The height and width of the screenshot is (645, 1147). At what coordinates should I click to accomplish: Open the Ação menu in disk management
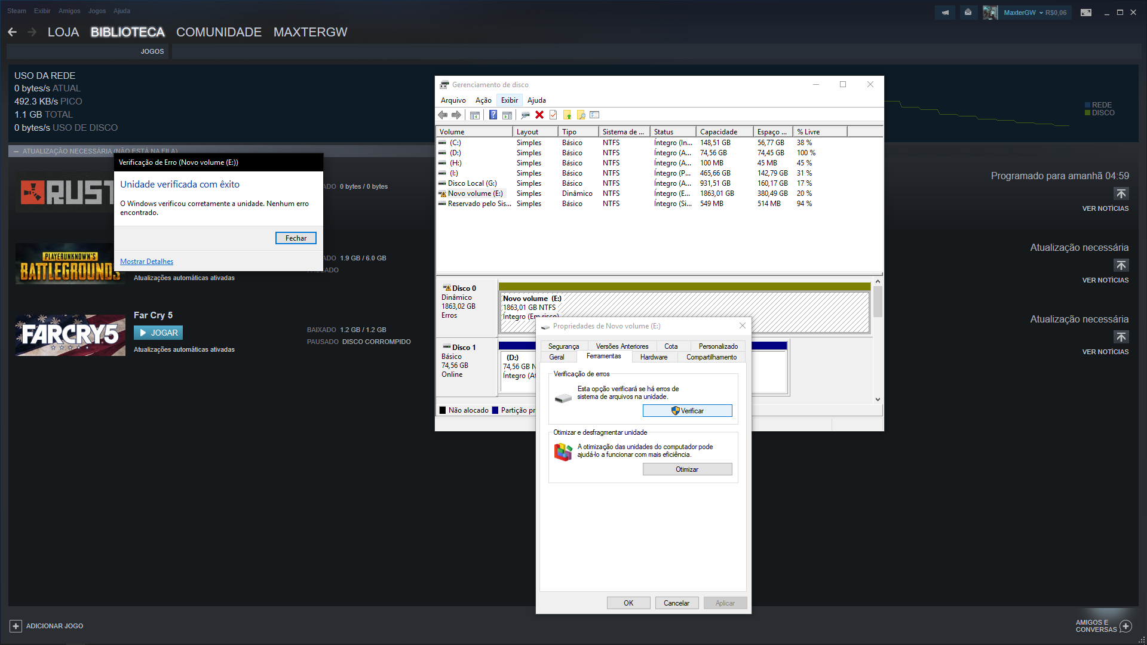(483, 100)
